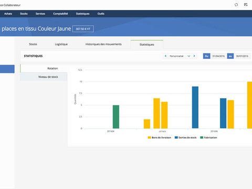Image resolution: width=252 pixels, height=189 pixels.
Task: Switch to the Historiques des mouvements tab
Action: point(103,44)
